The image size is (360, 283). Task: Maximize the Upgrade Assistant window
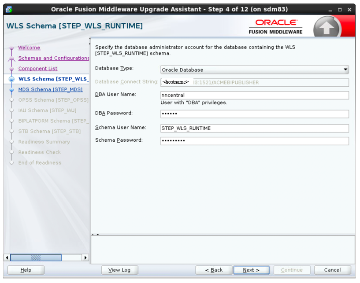[x=340, y=10]
